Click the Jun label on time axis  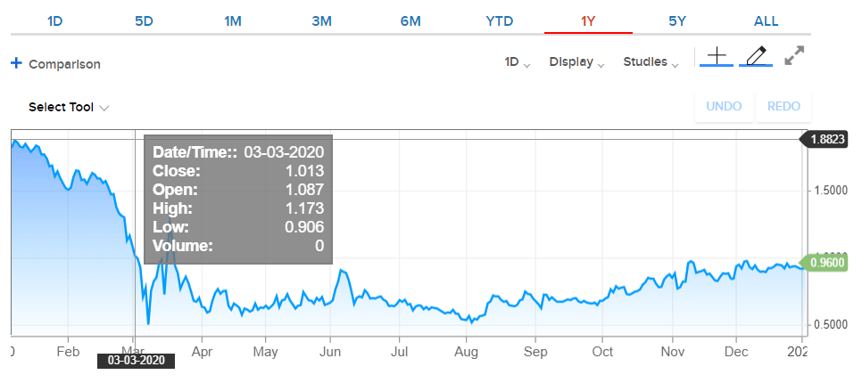pyautogui.click(x=329, y=351)
